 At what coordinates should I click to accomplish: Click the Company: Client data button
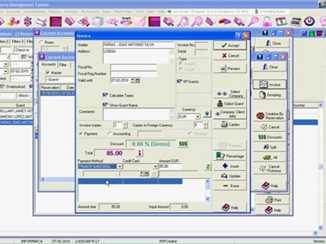[230, 114]
